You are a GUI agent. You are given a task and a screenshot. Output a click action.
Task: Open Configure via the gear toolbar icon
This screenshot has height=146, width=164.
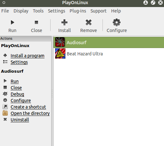[117, 22]
